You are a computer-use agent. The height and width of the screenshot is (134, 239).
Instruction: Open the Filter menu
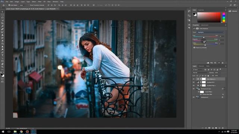(40, 1)
